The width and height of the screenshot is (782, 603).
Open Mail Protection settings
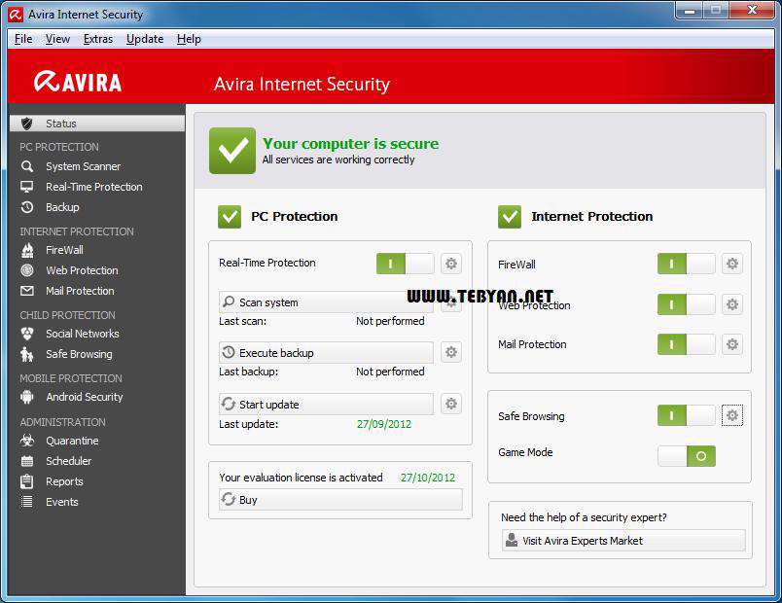coord(80,291)
